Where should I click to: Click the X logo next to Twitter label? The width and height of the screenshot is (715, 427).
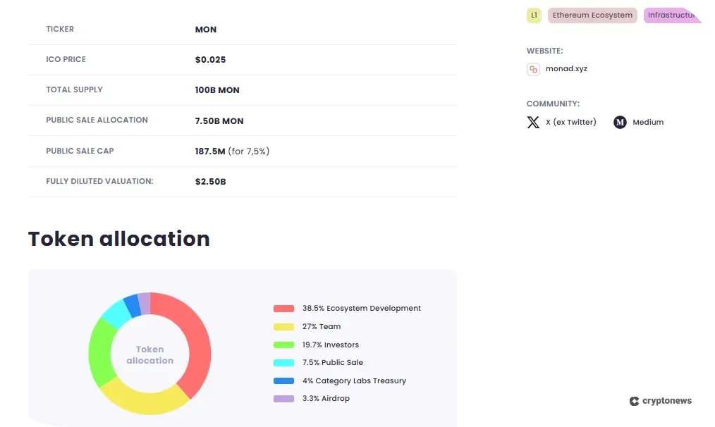pyautogui.click(x=534, y=122)
